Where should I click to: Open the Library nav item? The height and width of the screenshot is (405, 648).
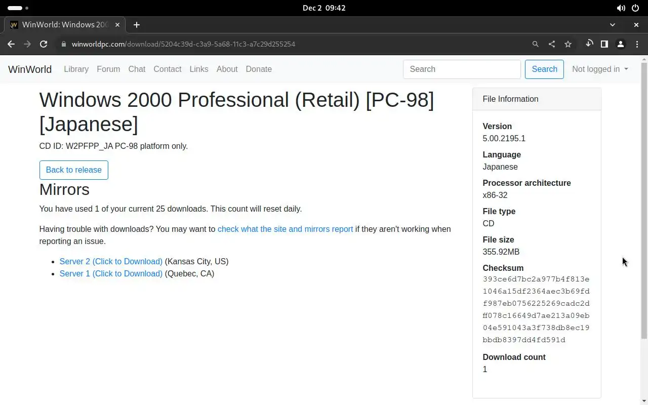(x=76, y=69)
